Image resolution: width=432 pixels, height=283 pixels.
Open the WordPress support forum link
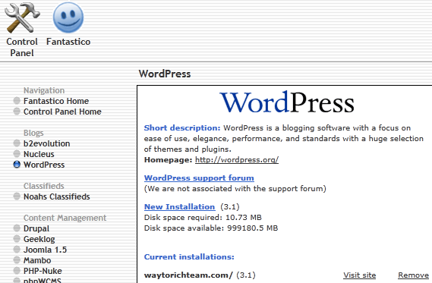(x=199, y=178)
